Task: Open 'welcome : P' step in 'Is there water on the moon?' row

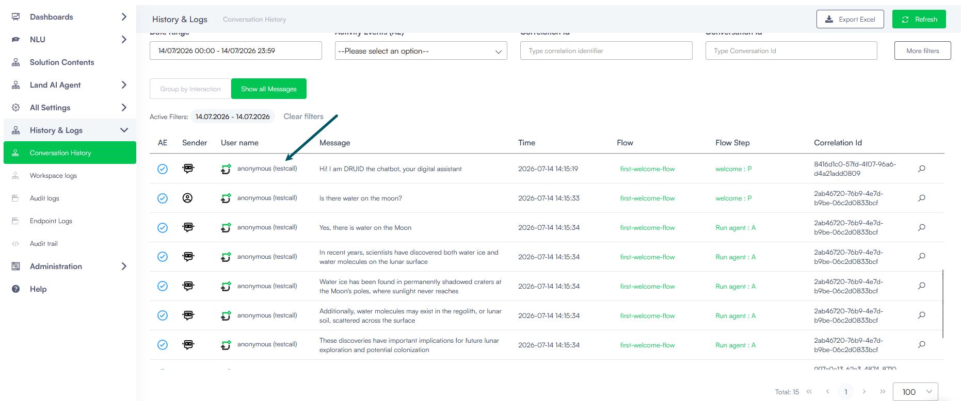Action: 733,198
